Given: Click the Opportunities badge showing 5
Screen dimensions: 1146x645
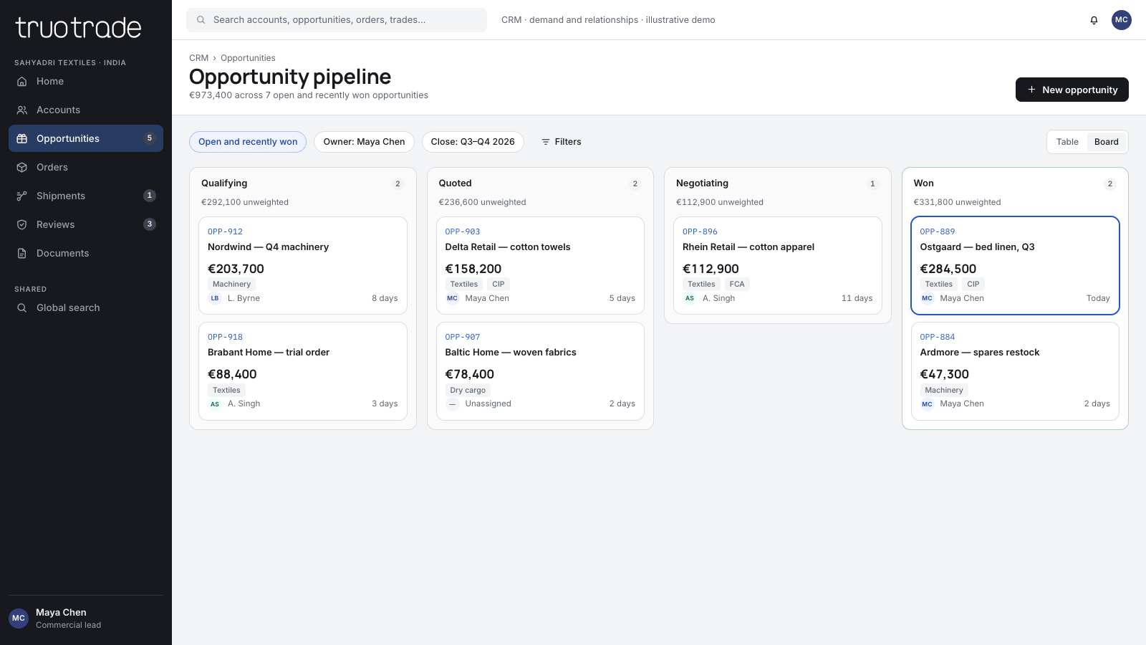Looking at the screenshot, I should 149,138.
